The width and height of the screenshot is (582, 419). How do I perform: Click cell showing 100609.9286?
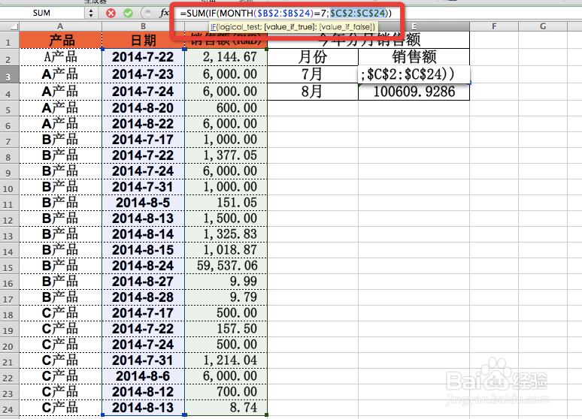414,91
